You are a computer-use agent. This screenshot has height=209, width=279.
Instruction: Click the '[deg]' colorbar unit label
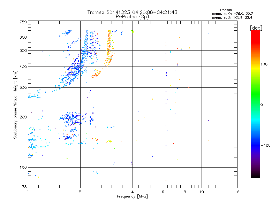coord(256,28)
